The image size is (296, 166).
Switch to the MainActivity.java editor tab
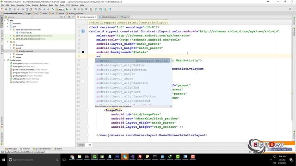[x=109, y=17]
